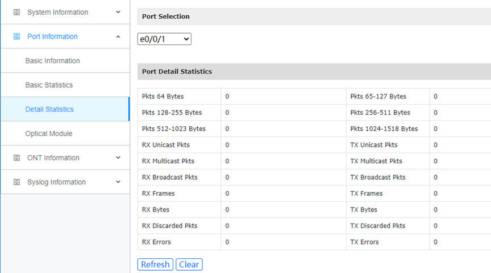Screen dimensions: 491x273
Task: Click the RX Errors value cell
Action: click(283, 242)
